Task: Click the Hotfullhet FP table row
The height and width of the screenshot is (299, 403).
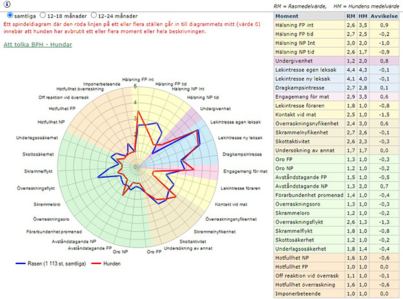Action: tap(336, 267)
